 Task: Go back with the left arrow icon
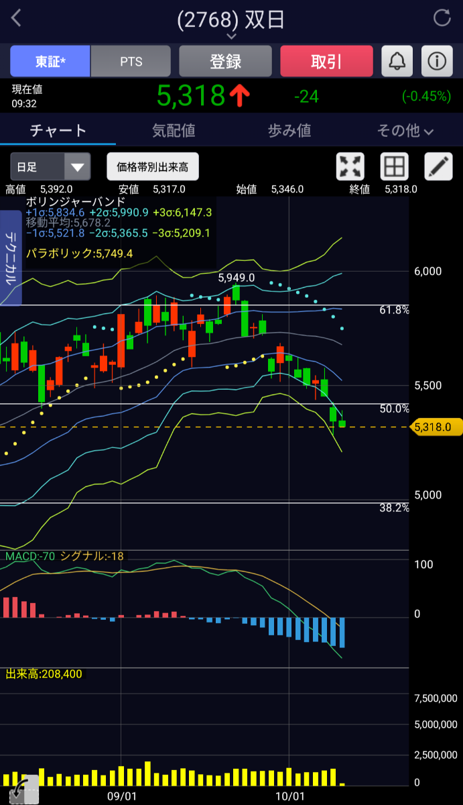coord(17,18)
